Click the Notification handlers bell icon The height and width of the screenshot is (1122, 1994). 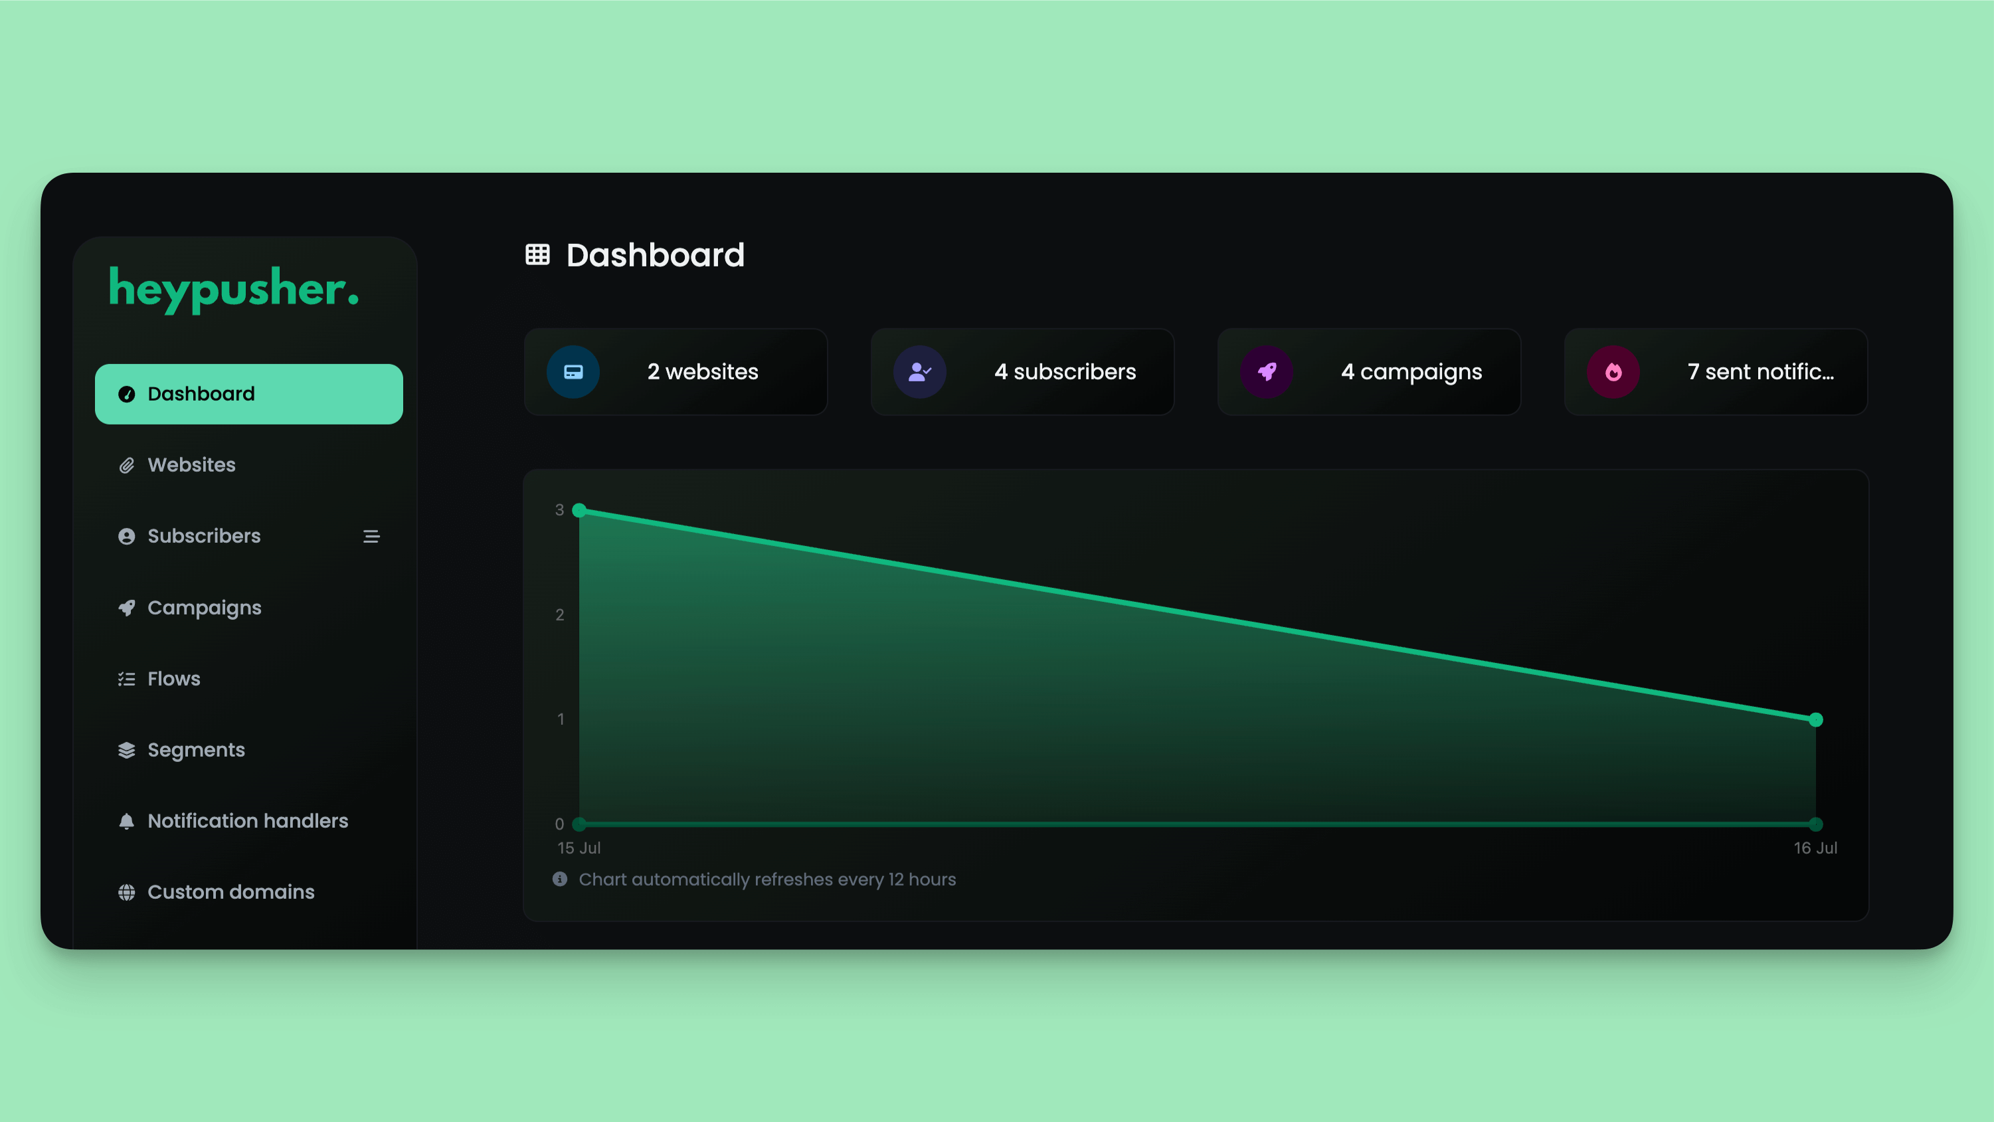[126, 820]
